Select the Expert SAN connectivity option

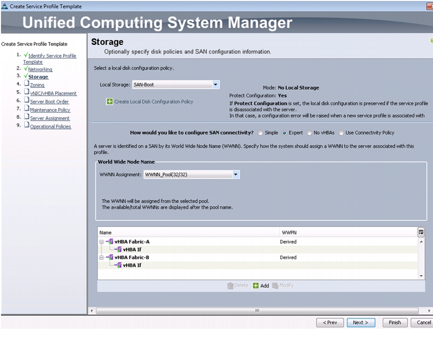(x=284, y=133)
